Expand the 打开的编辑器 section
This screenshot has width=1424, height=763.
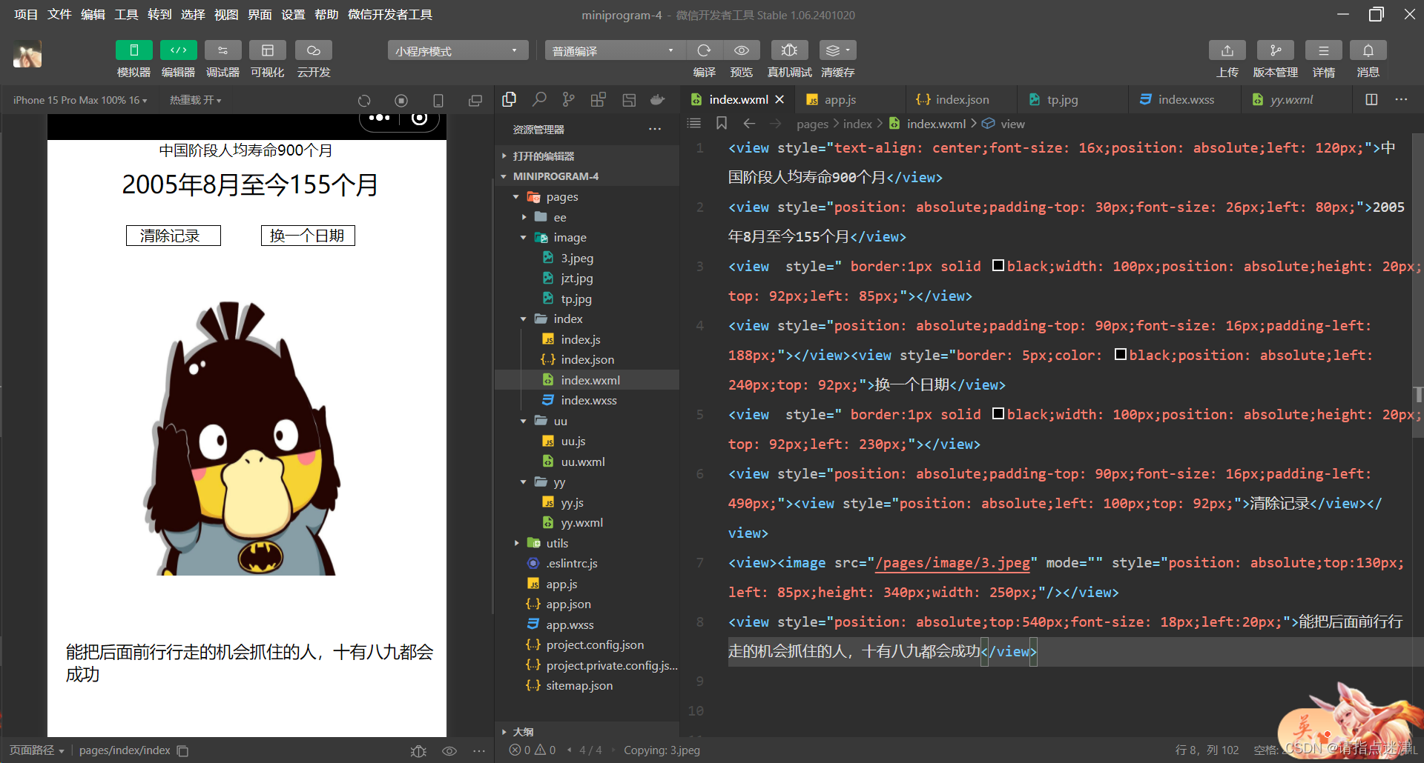[587, 156]
